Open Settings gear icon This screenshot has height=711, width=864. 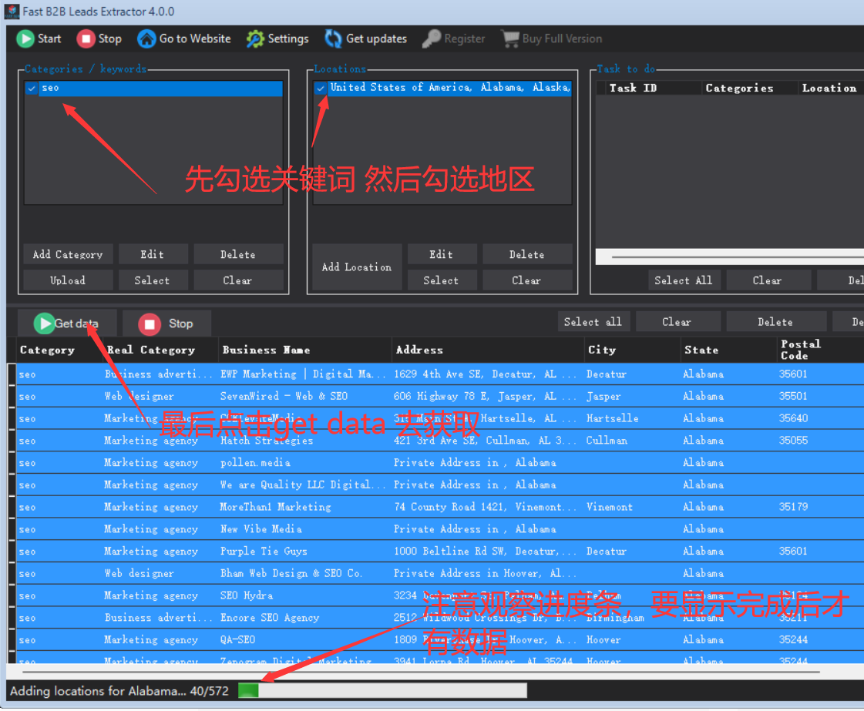255,39
